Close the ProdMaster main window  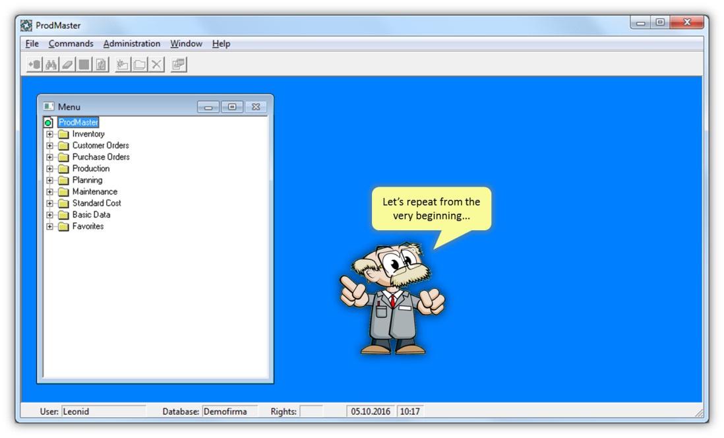[687, 22]
